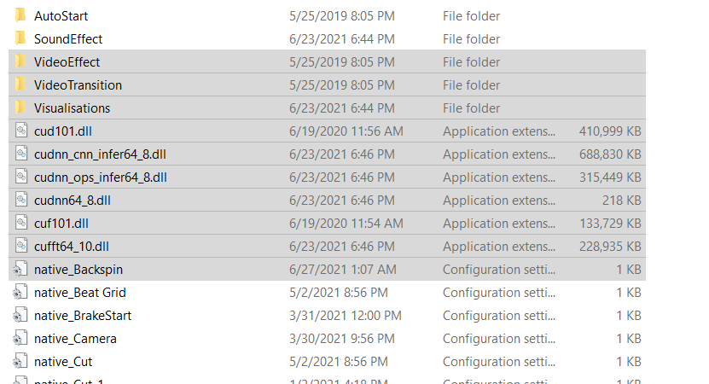
Task: Select the cudnn_cnn_infer64_8.dll file icon
Action: (x=21, y=154)
